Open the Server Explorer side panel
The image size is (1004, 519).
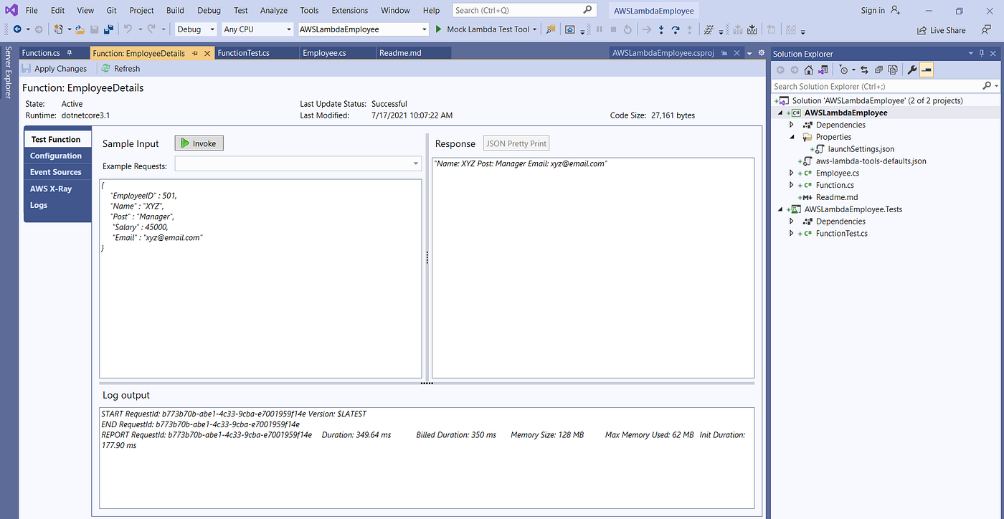8,72
